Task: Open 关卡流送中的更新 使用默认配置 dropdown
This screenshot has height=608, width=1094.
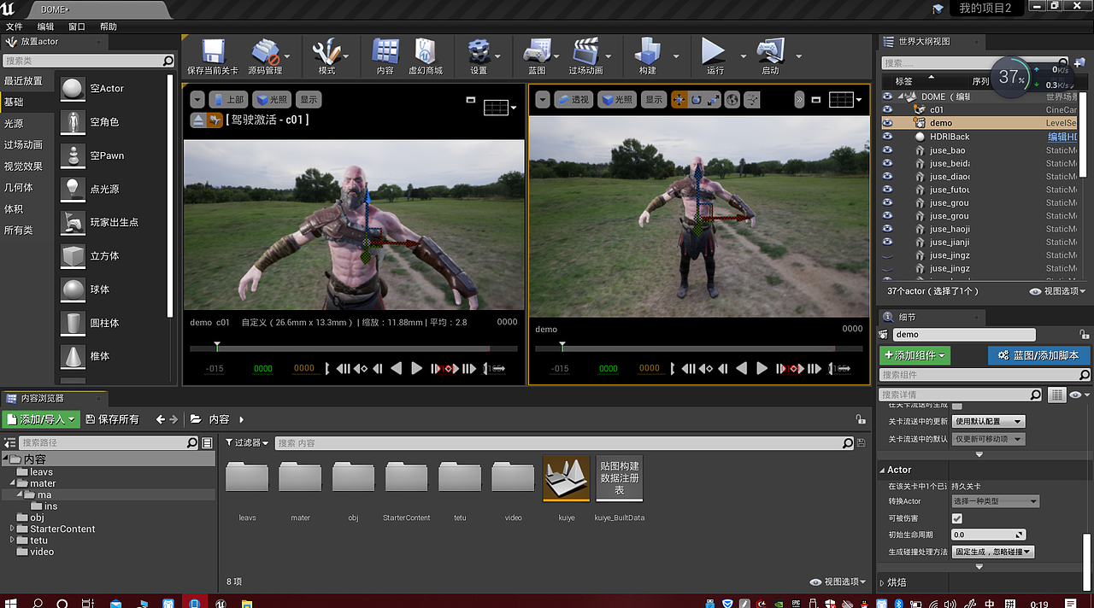Action: tap(988, 422)
